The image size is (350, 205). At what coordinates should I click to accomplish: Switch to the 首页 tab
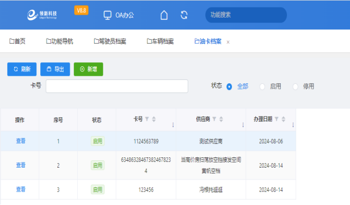pos(18,41)
